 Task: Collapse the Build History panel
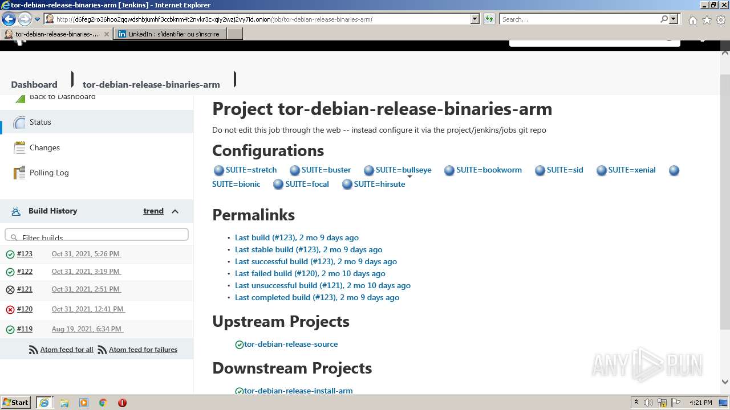coord(175,211)
